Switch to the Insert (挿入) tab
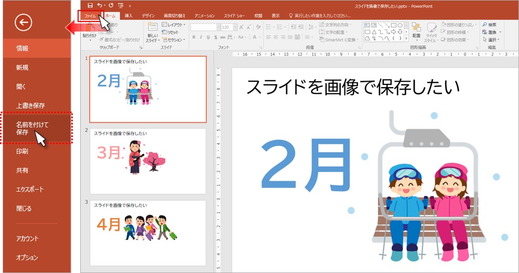Viewport: 519px width, 273px height. coord(128,16)
